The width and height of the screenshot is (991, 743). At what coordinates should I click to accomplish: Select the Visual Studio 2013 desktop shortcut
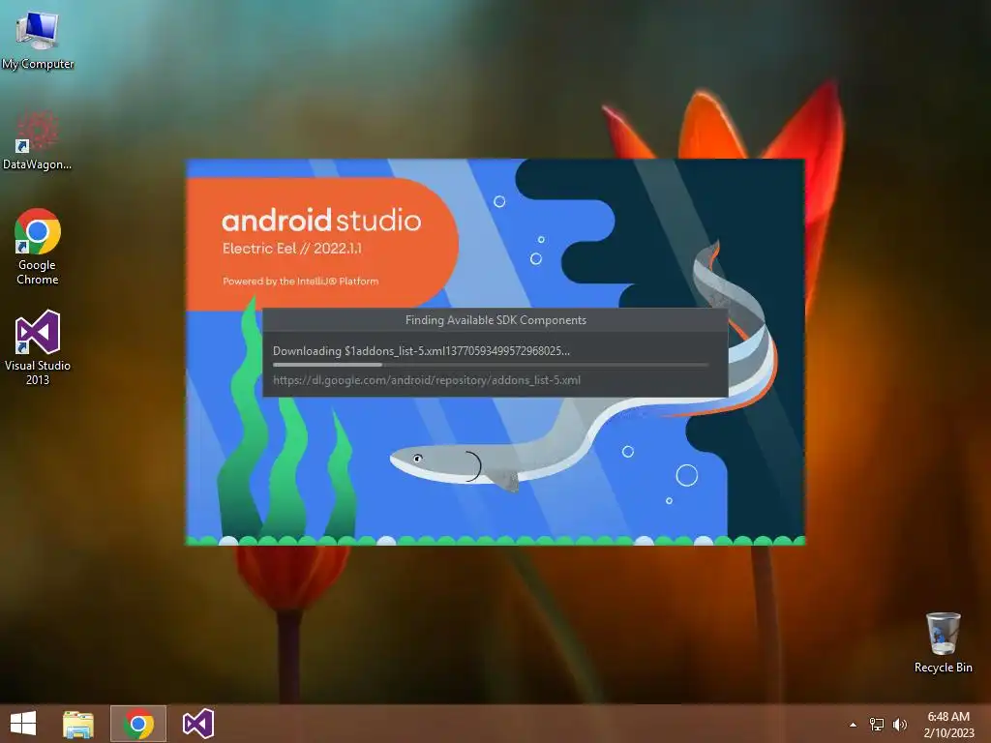point(38,347)
